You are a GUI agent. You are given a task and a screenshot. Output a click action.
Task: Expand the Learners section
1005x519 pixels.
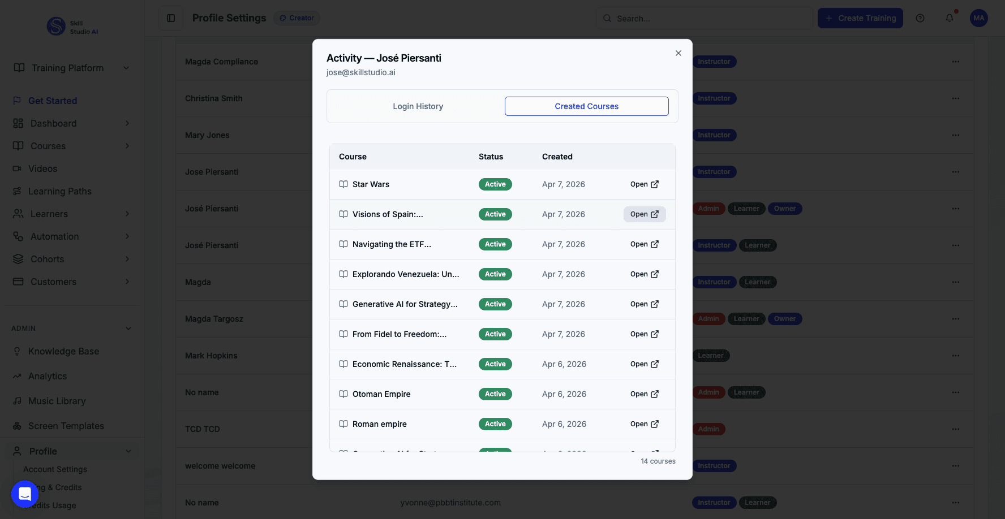[x=48, y=214]
